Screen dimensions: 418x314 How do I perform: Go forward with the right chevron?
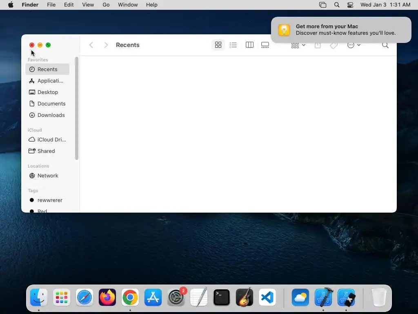point(106,45)
